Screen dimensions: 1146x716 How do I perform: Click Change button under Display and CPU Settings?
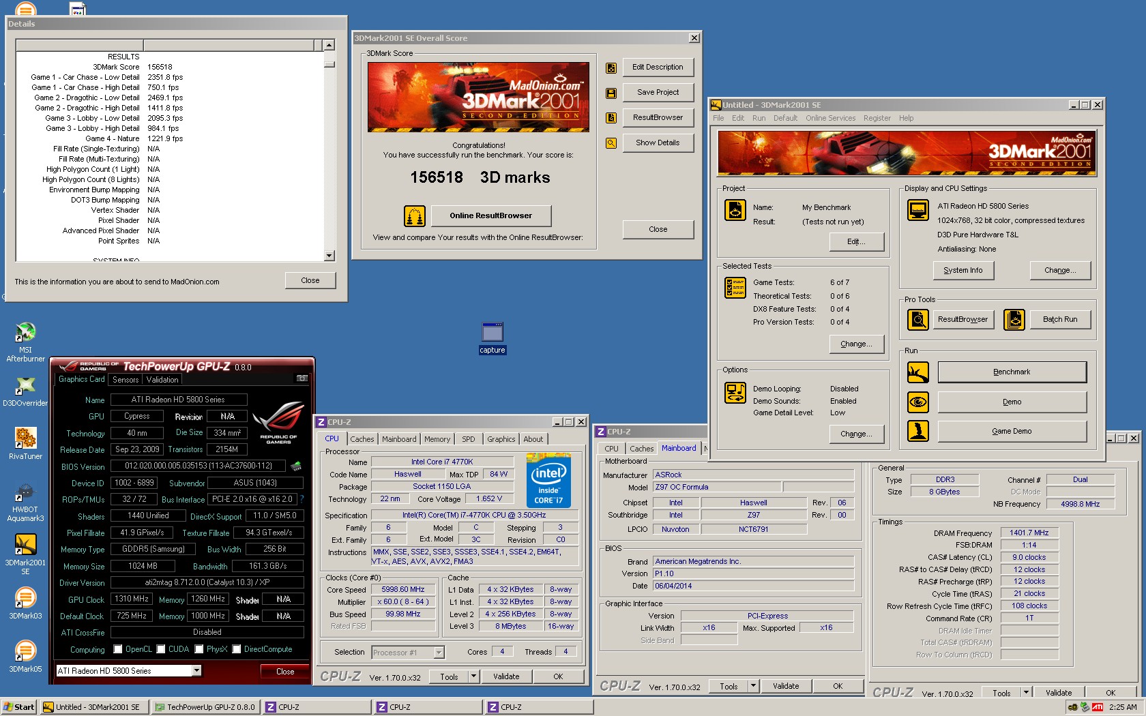pyautogui.click(x=1060, y=271)
